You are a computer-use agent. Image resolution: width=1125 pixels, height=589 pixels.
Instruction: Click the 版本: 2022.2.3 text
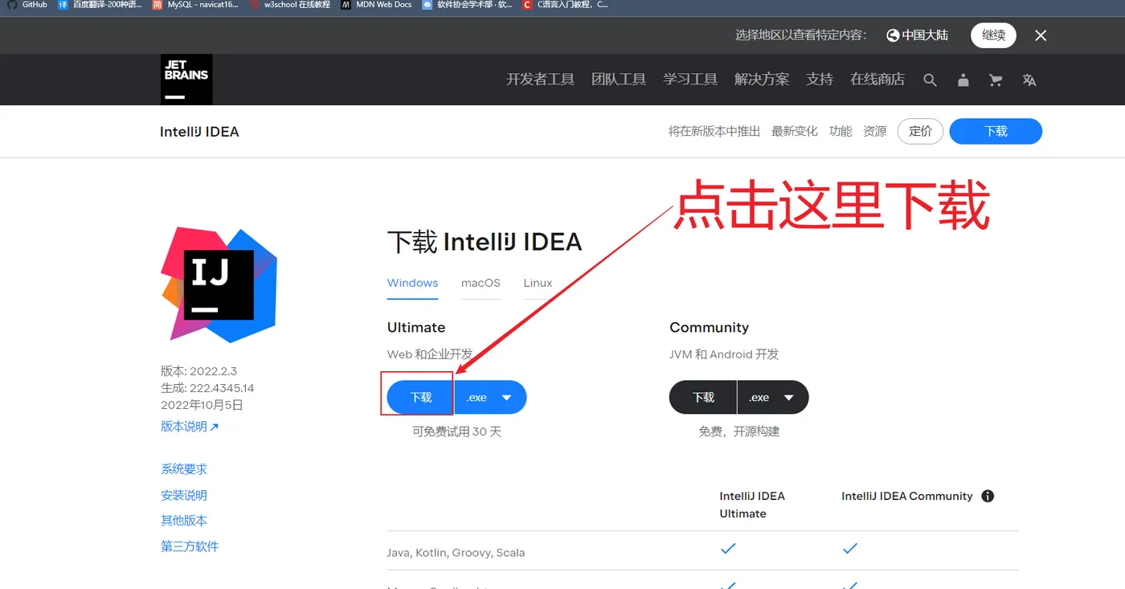(x=199, y=371)
